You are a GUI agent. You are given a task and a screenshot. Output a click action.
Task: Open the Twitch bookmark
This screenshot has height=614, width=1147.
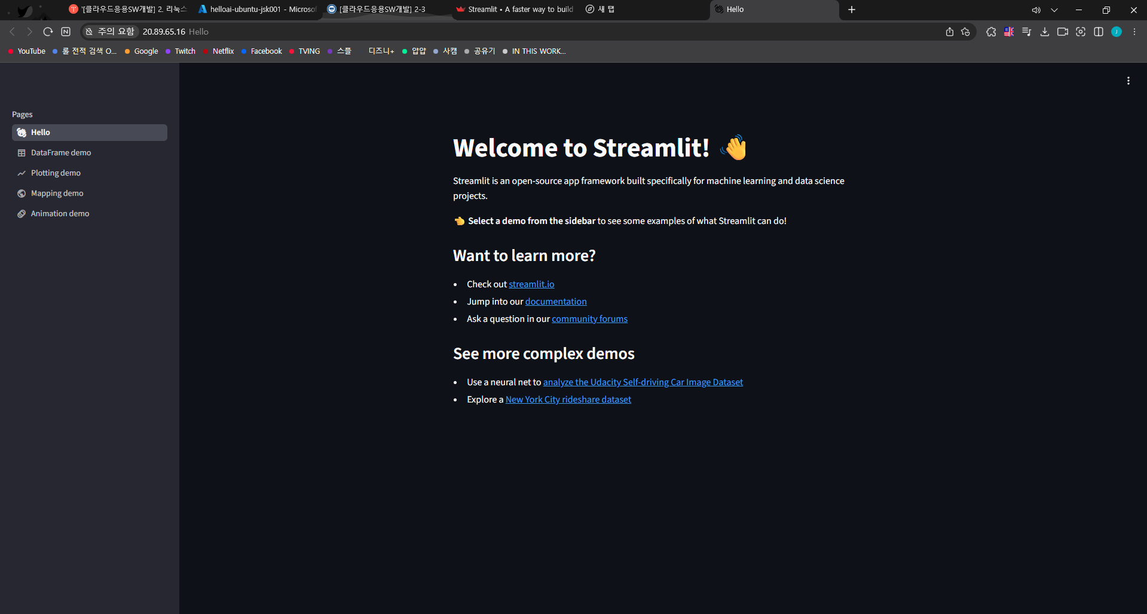[181, 51]
